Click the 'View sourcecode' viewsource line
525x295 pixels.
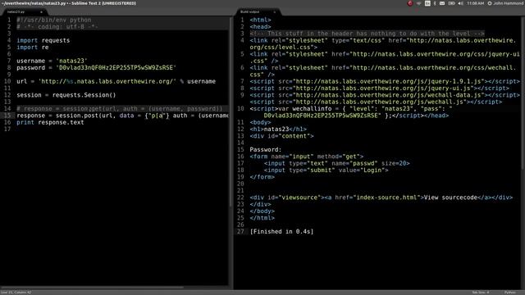tap(381, 197)
